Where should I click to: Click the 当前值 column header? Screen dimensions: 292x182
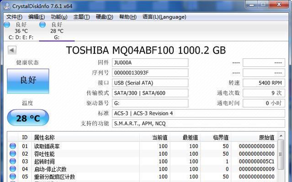[x=155, y=137]
